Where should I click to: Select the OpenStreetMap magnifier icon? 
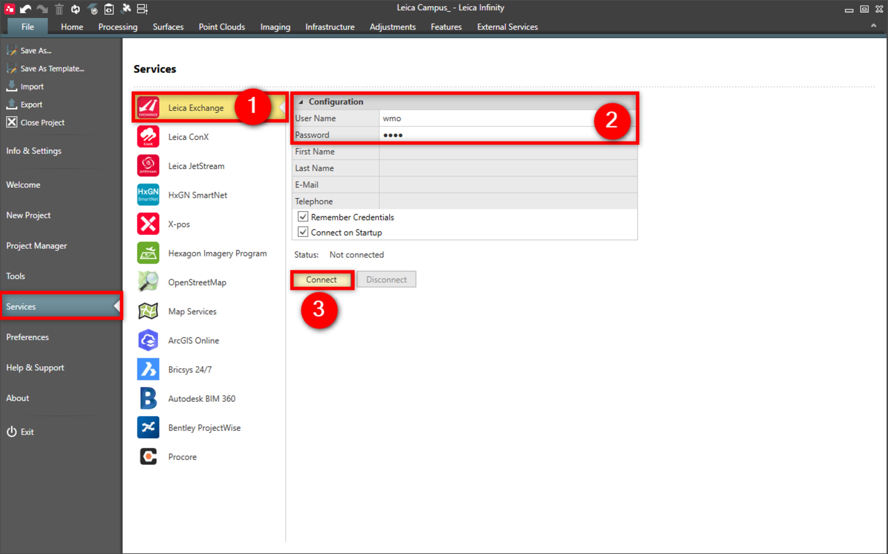[x=148, y=282]
